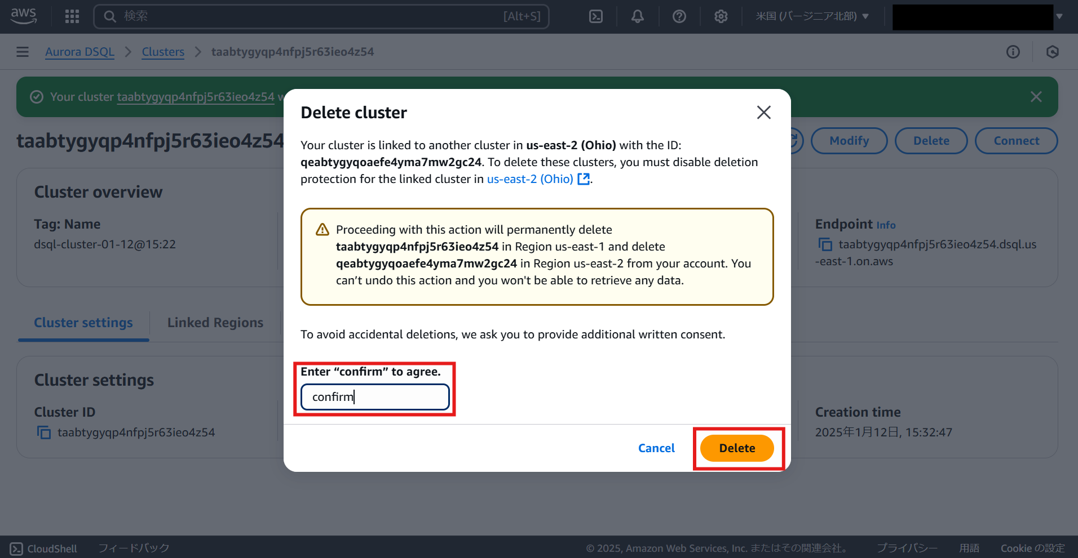Click the Endpoint Info link
This screenshot has height=558, width=1078.
(x=886, y=225)
